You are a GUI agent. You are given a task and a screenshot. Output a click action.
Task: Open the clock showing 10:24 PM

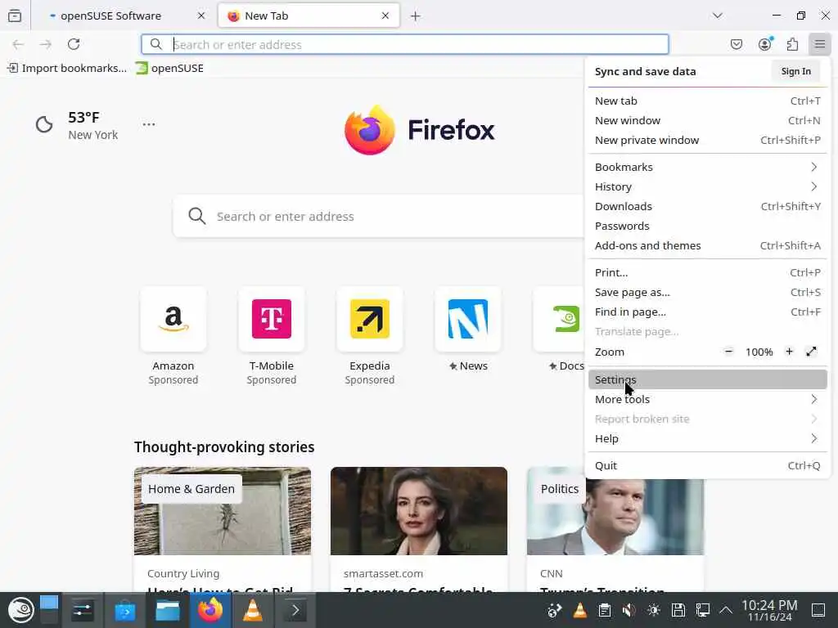coord(769,610)
